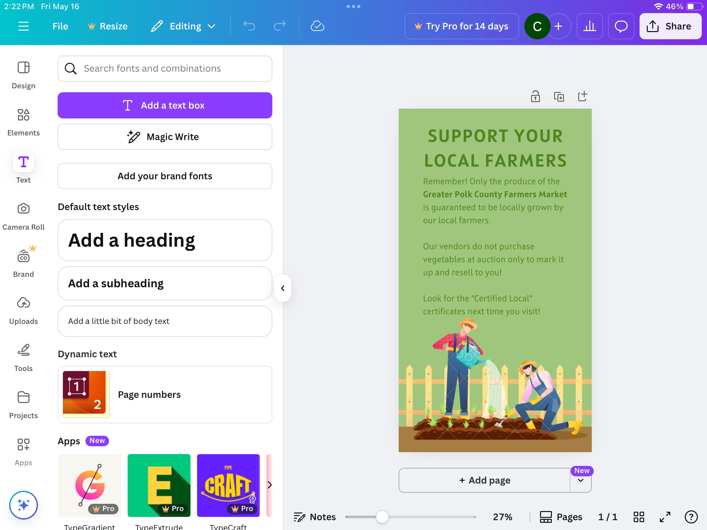Open the File menu
Viewport: 707px width, 530px height.
tap(60, 26)
